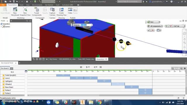This screenshot has width=187, height=105.
Task: Select the Tweak Components tool
Action: (37, 12)
